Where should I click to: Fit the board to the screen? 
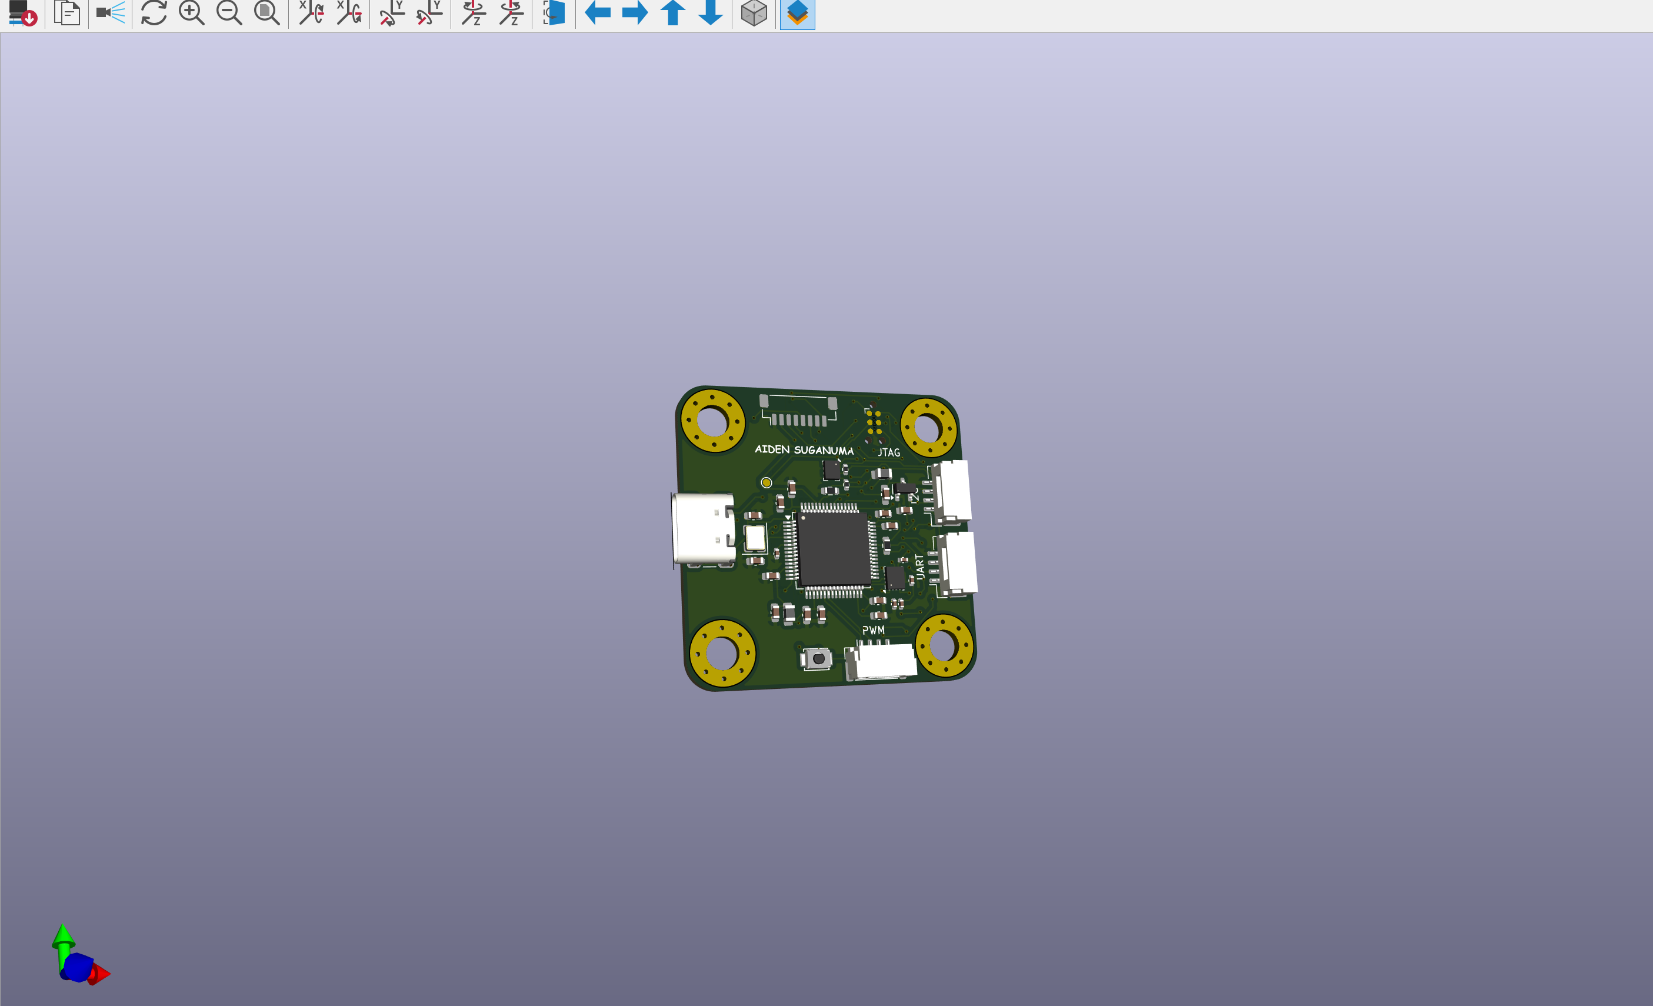[x=266, y=14]
